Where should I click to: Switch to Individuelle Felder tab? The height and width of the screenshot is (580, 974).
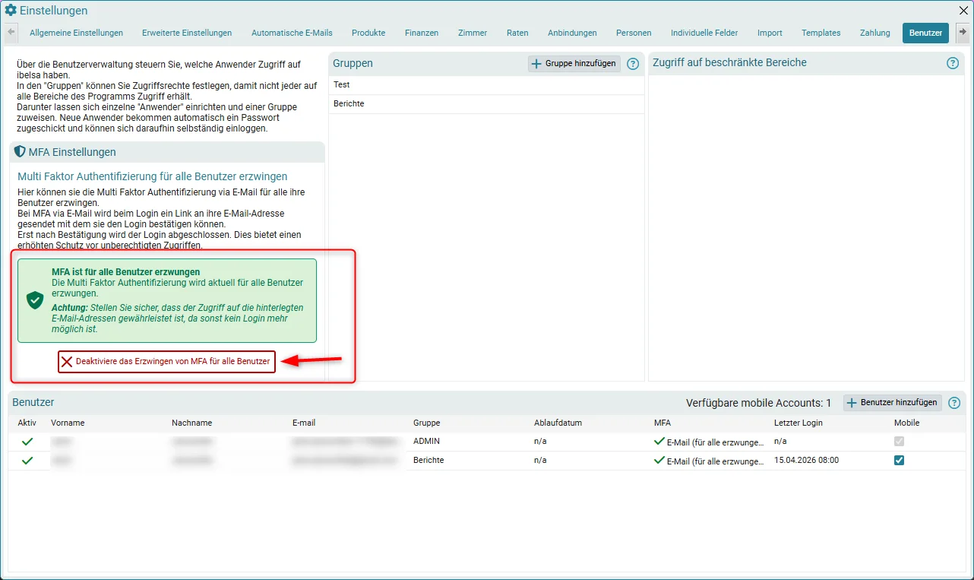point(704,33)
